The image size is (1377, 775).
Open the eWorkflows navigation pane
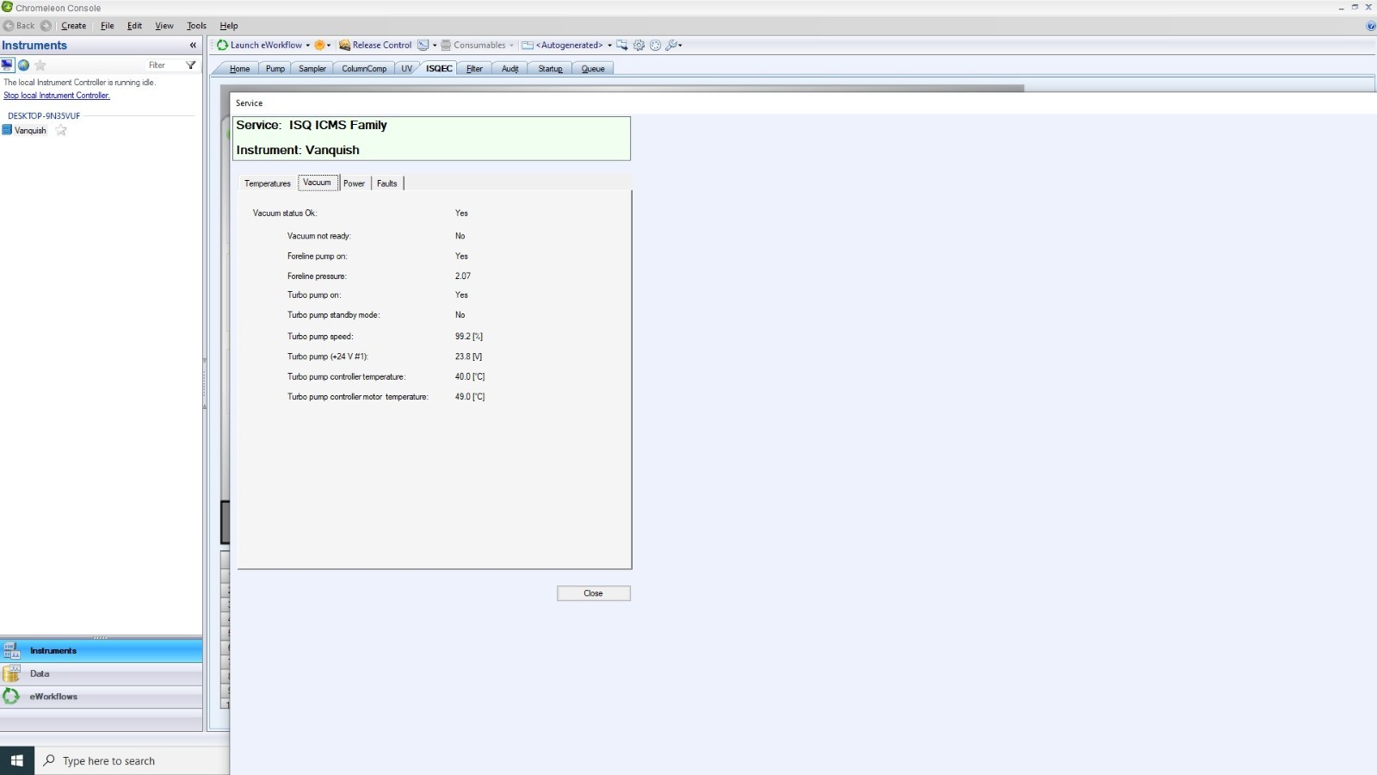tap(53, 697)
